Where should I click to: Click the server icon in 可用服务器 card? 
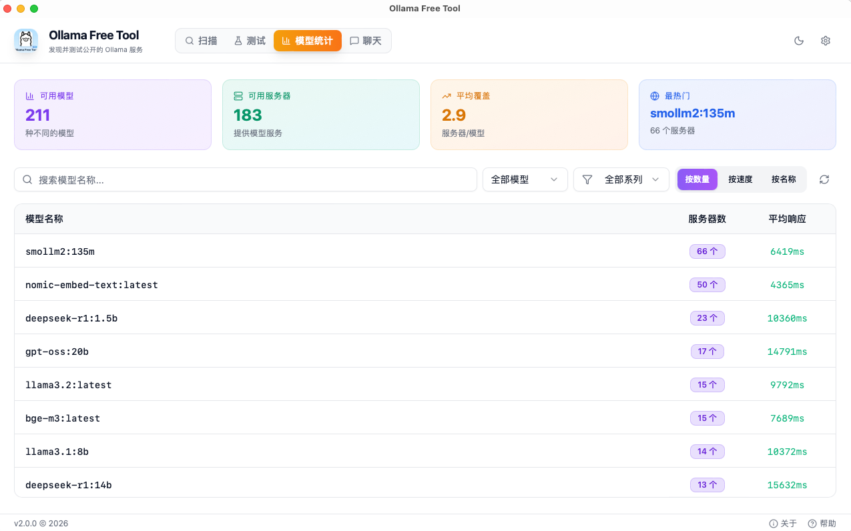(238, 96)
